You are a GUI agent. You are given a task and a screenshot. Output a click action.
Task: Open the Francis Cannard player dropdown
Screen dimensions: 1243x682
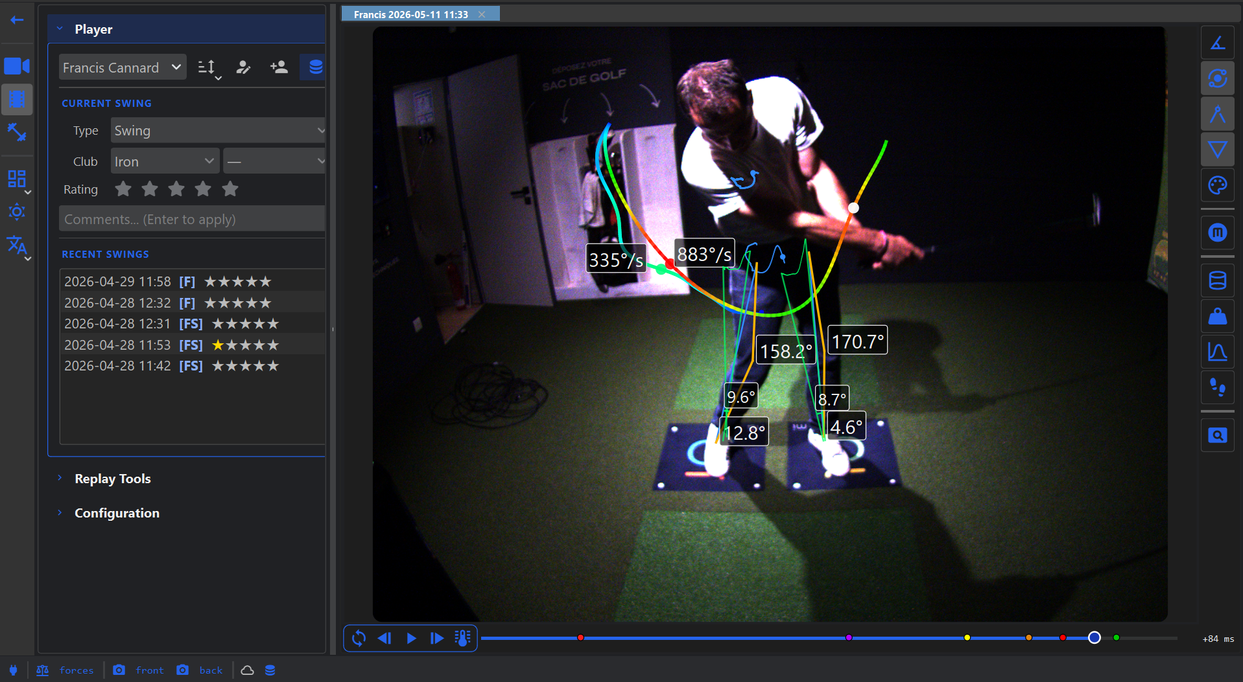coord(122,67)
